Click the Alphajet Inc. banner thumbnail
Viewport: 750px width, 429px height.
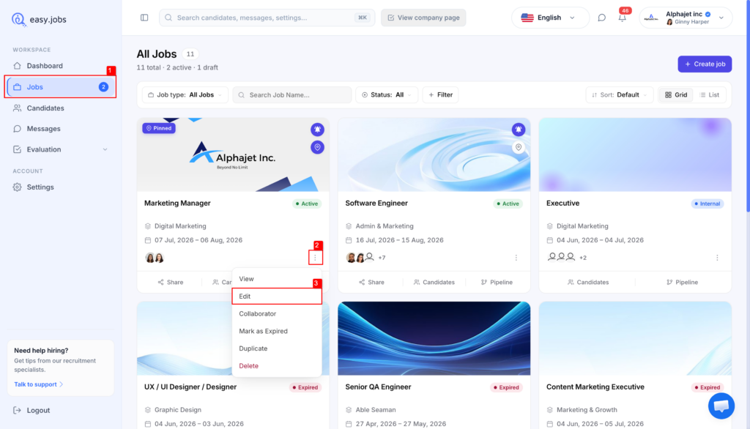coord(233,155)
